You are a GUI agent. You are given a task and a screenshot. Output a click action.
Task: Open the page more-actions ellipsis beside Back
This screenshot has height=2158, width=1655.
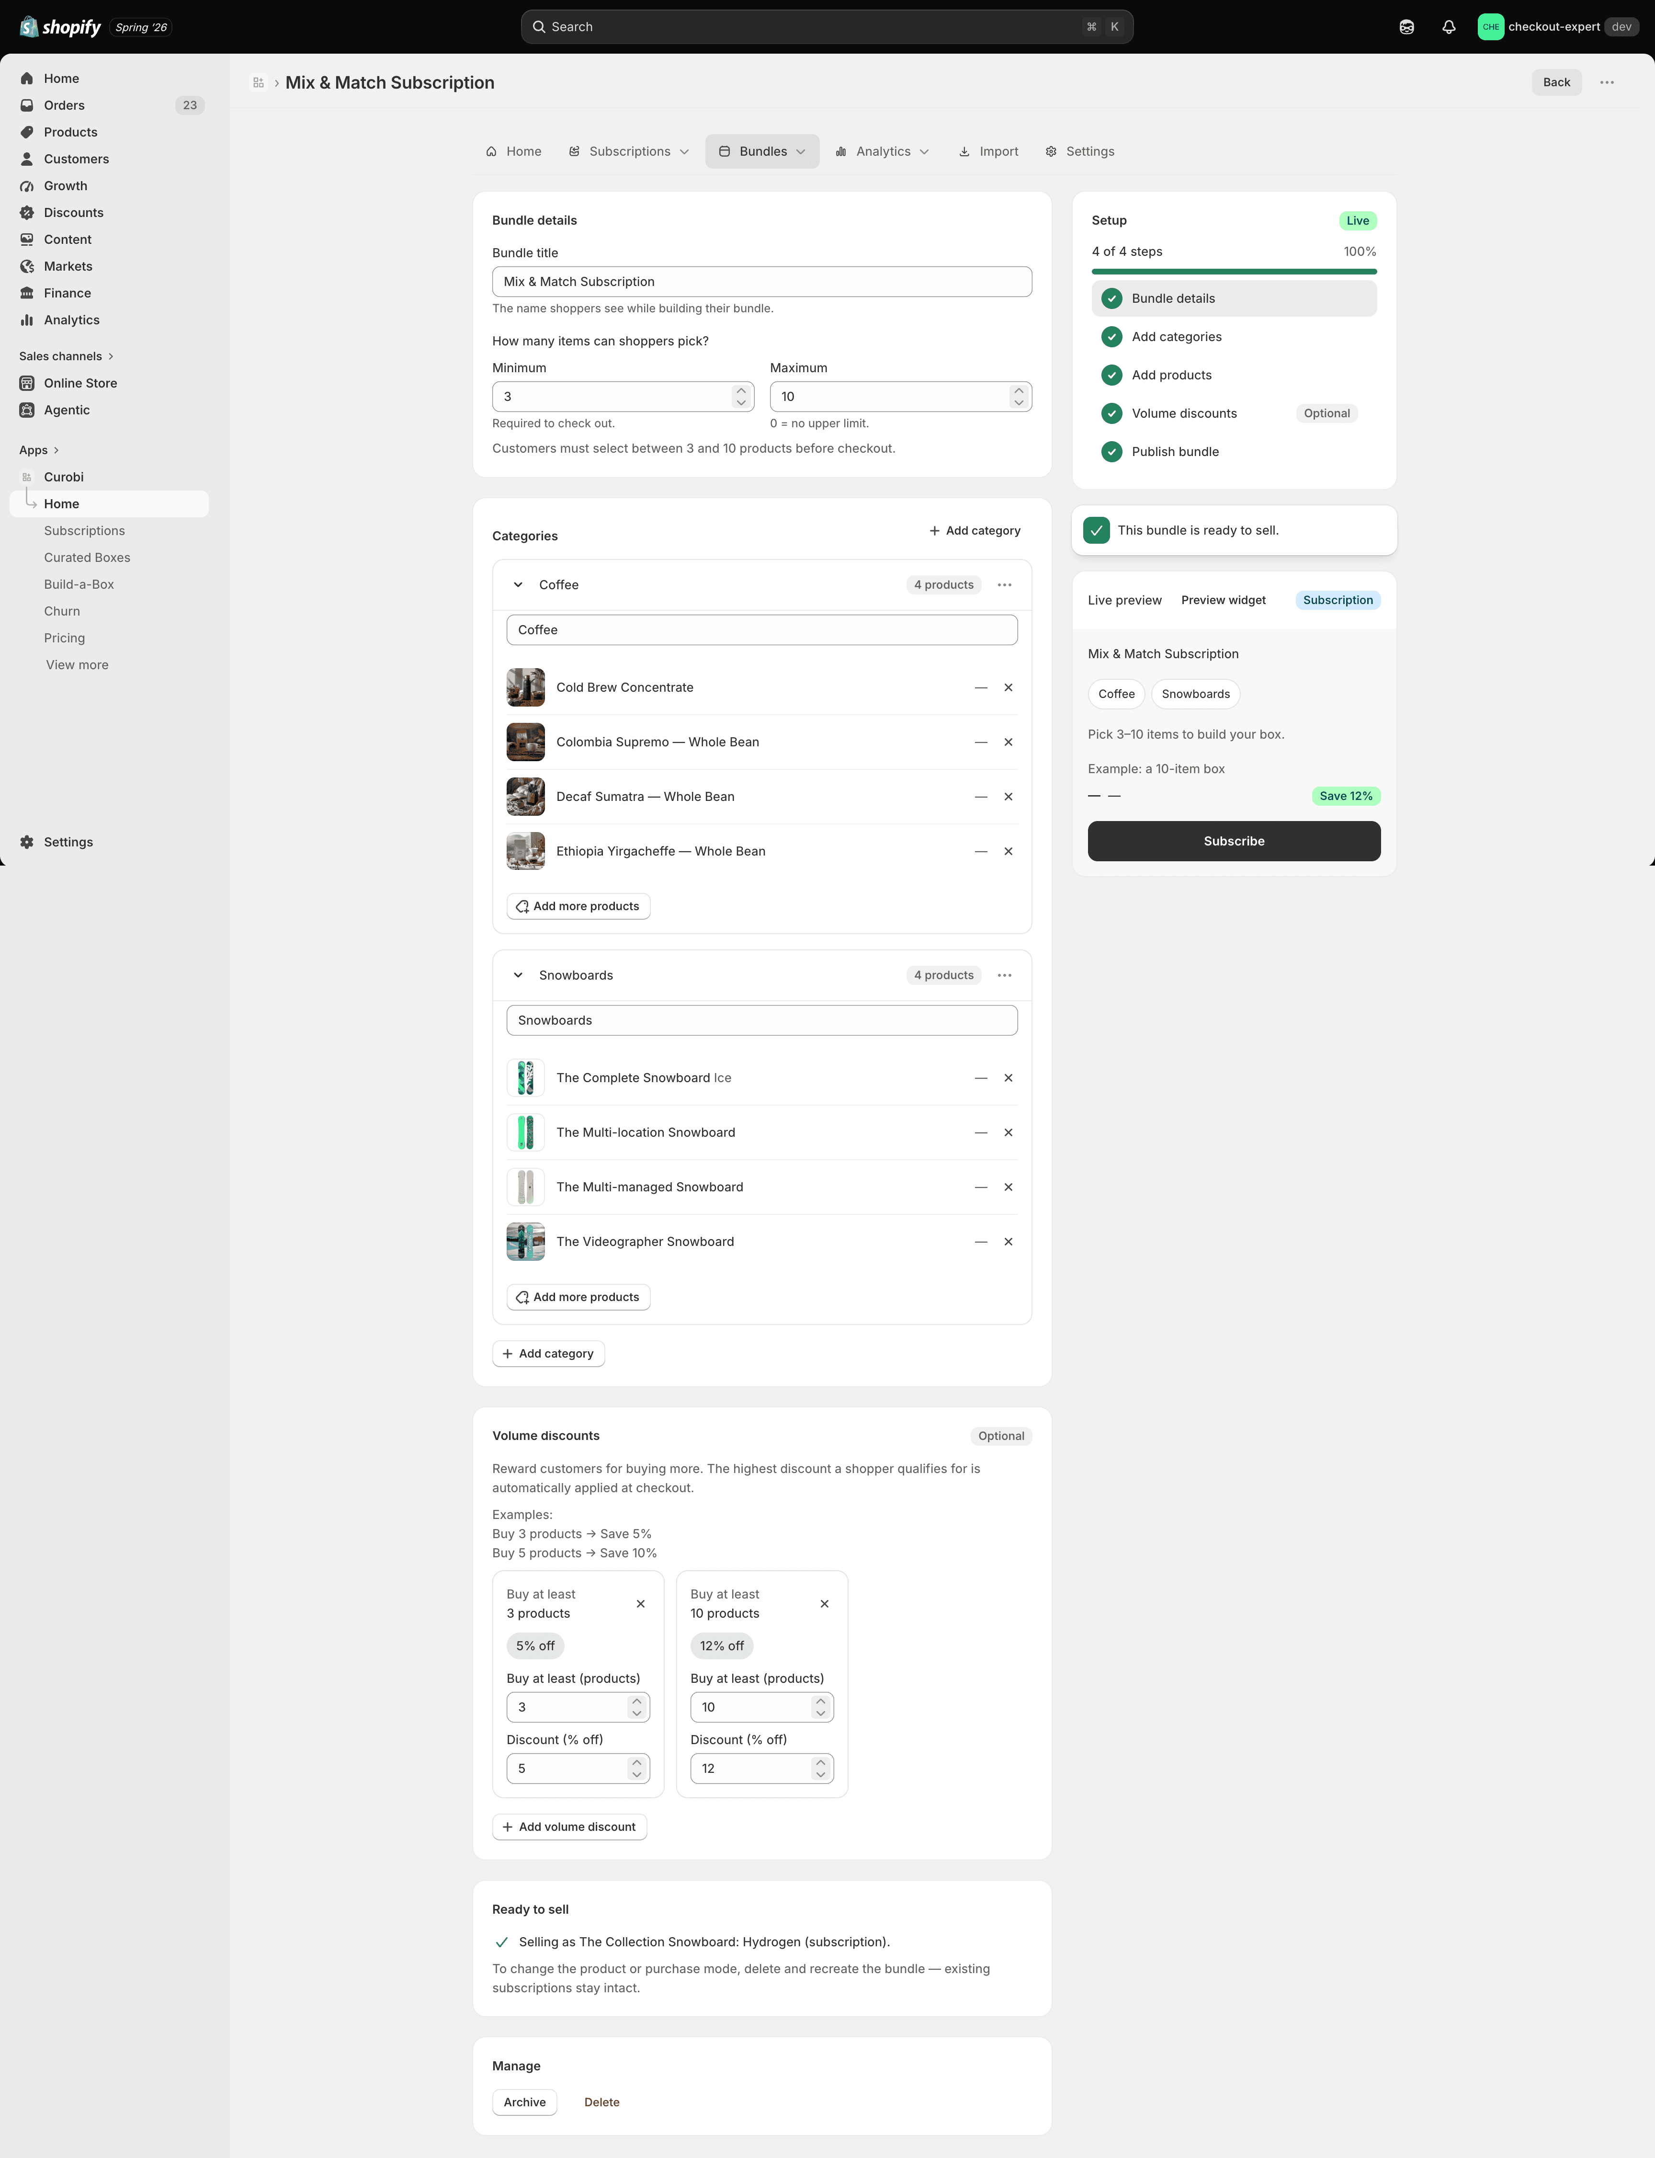pyautogui.click(x=1607, y=83)
